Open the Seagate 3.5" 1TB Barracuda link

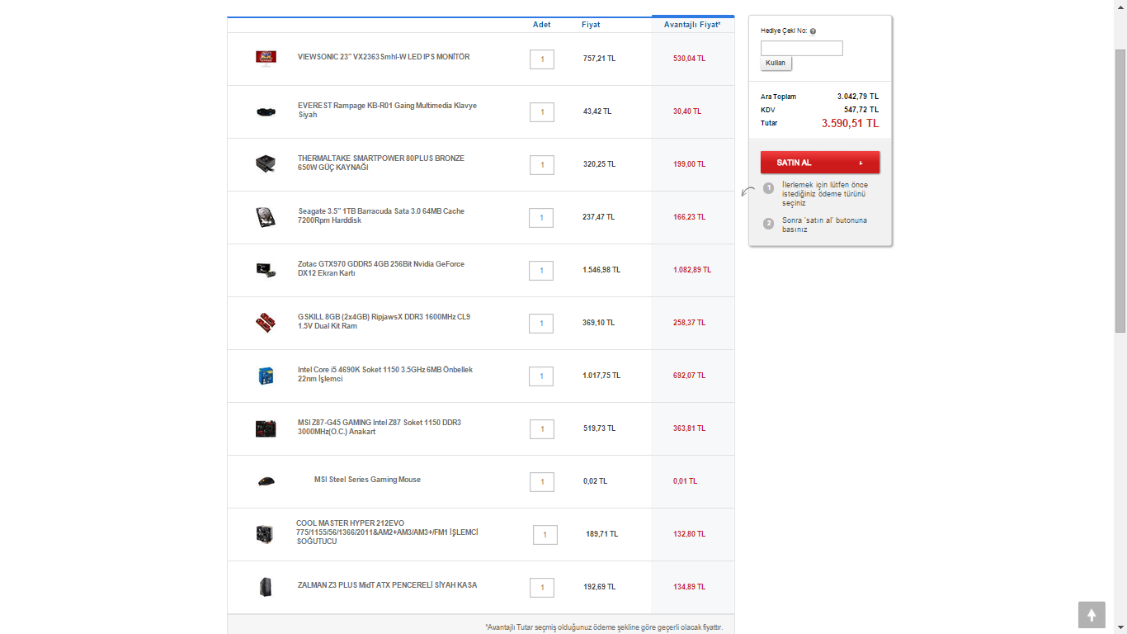[381, 215]
